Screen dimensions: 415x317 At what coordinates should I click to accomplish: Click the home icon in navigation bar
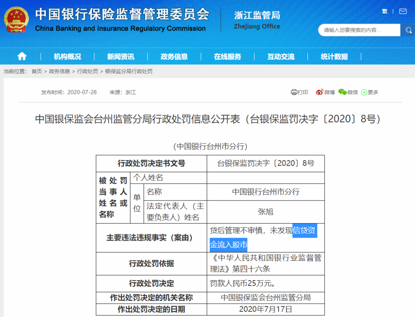pyautogui.click(x=22, y=56)
